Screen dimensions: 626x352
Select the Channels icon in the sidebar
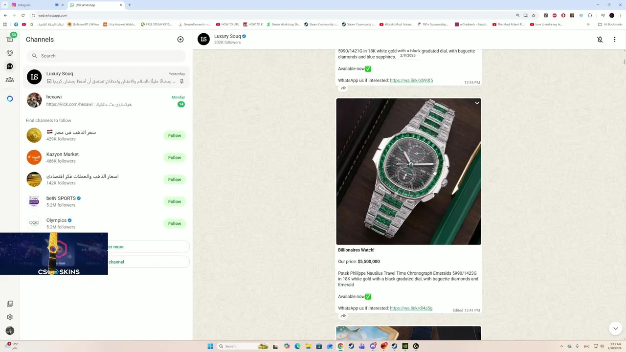[x=10, y=66]
